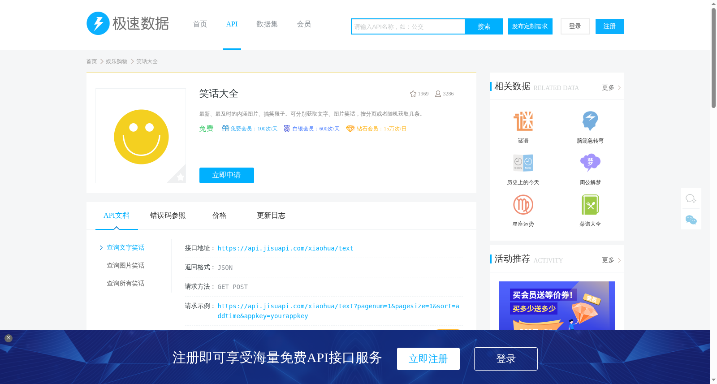Open the 周公解梦 dream icon
This screenshot has height=384, width=717.
pos(590,163)
